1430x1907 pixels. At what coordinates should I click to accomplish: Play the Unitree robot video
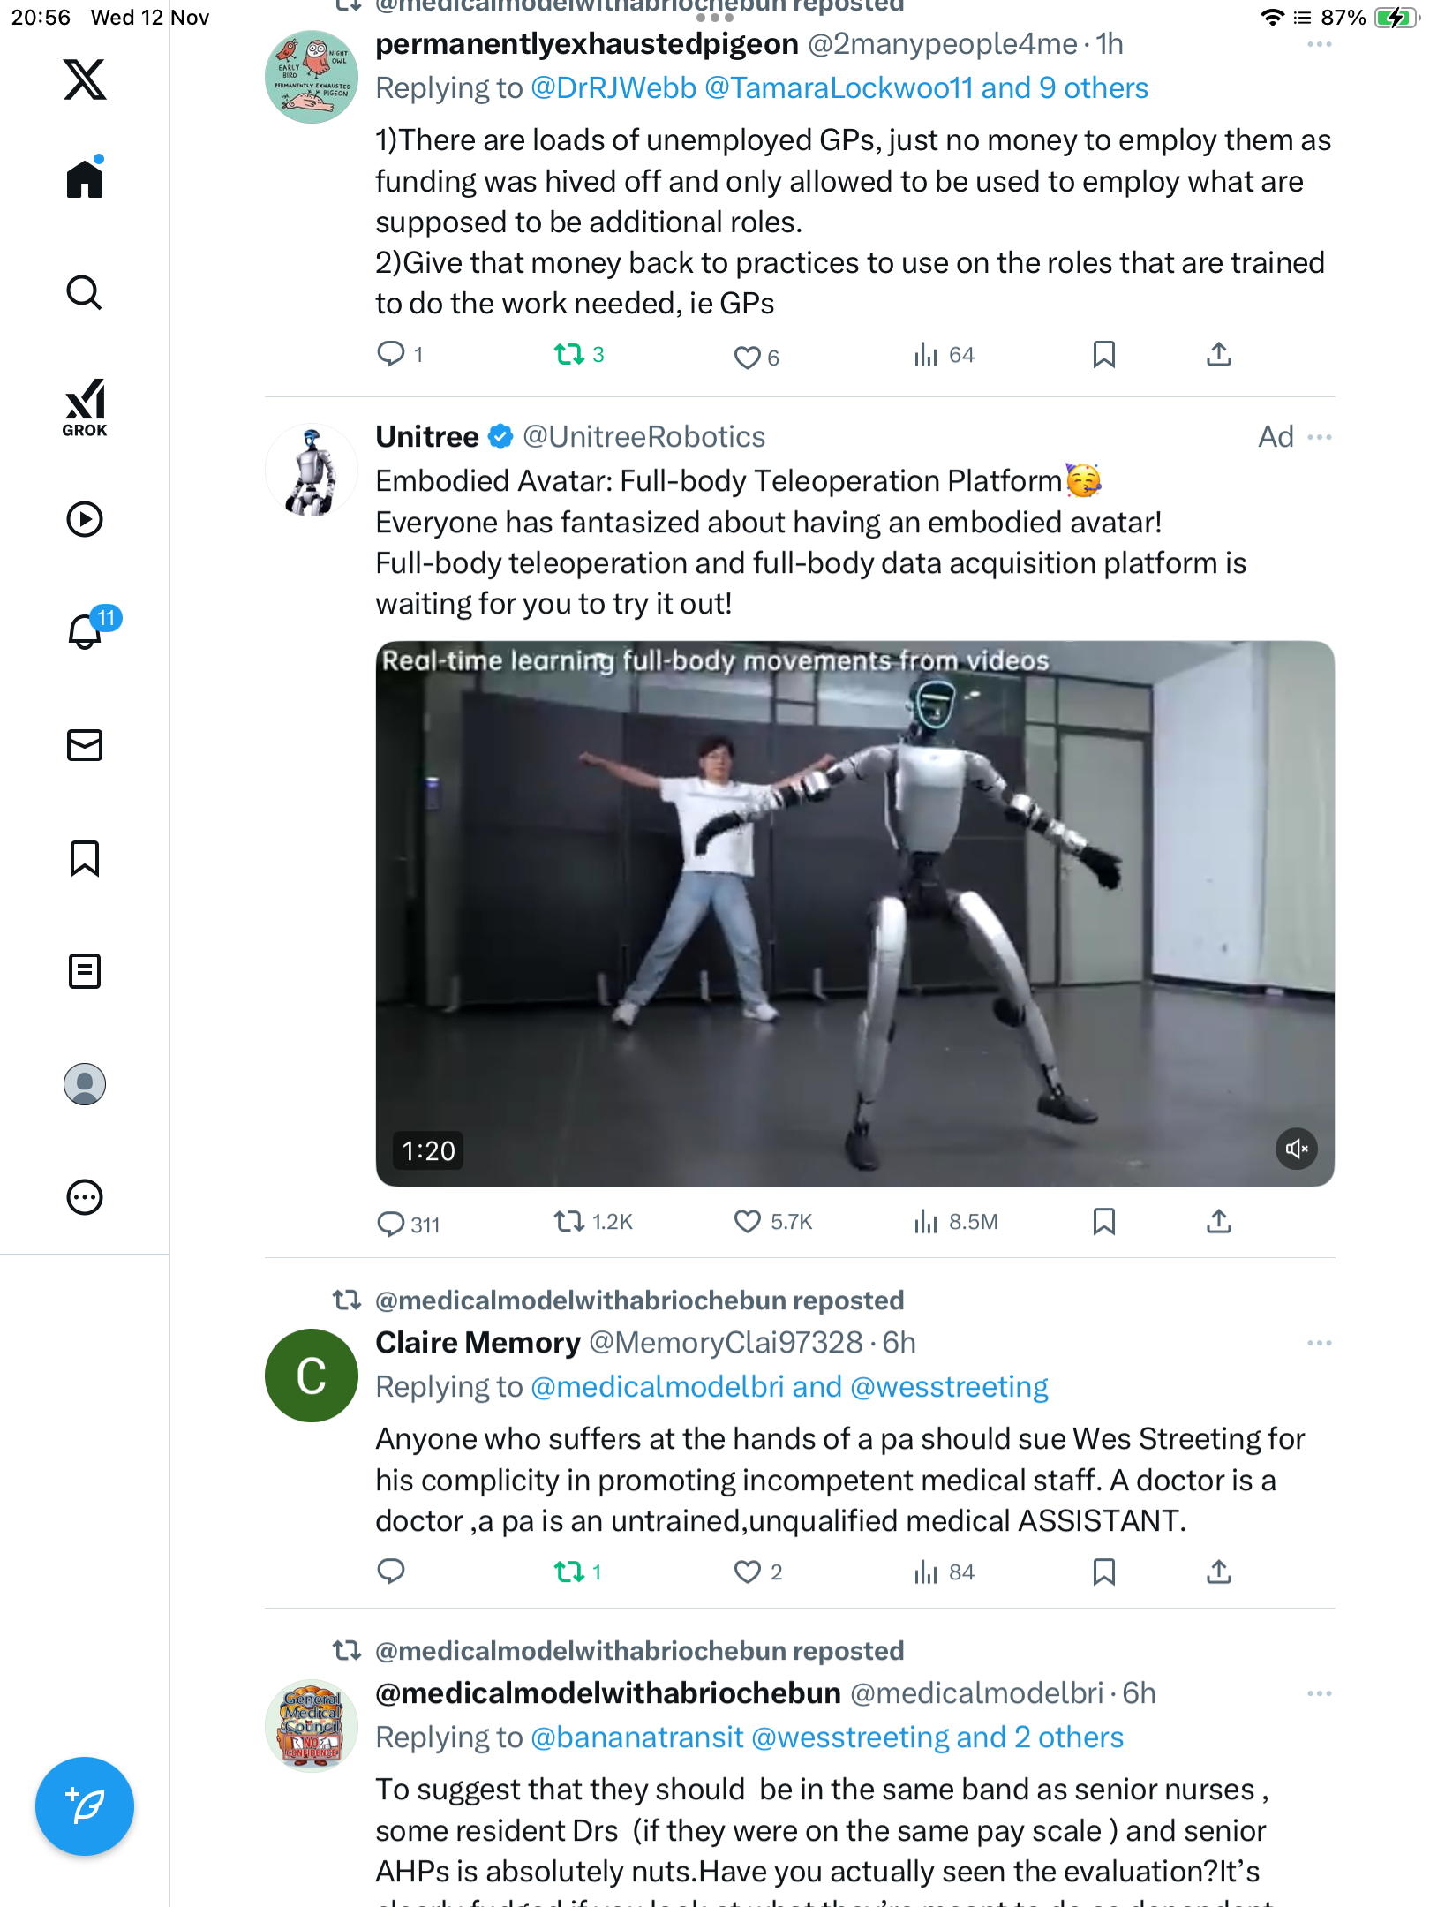(x=854, y=914)
